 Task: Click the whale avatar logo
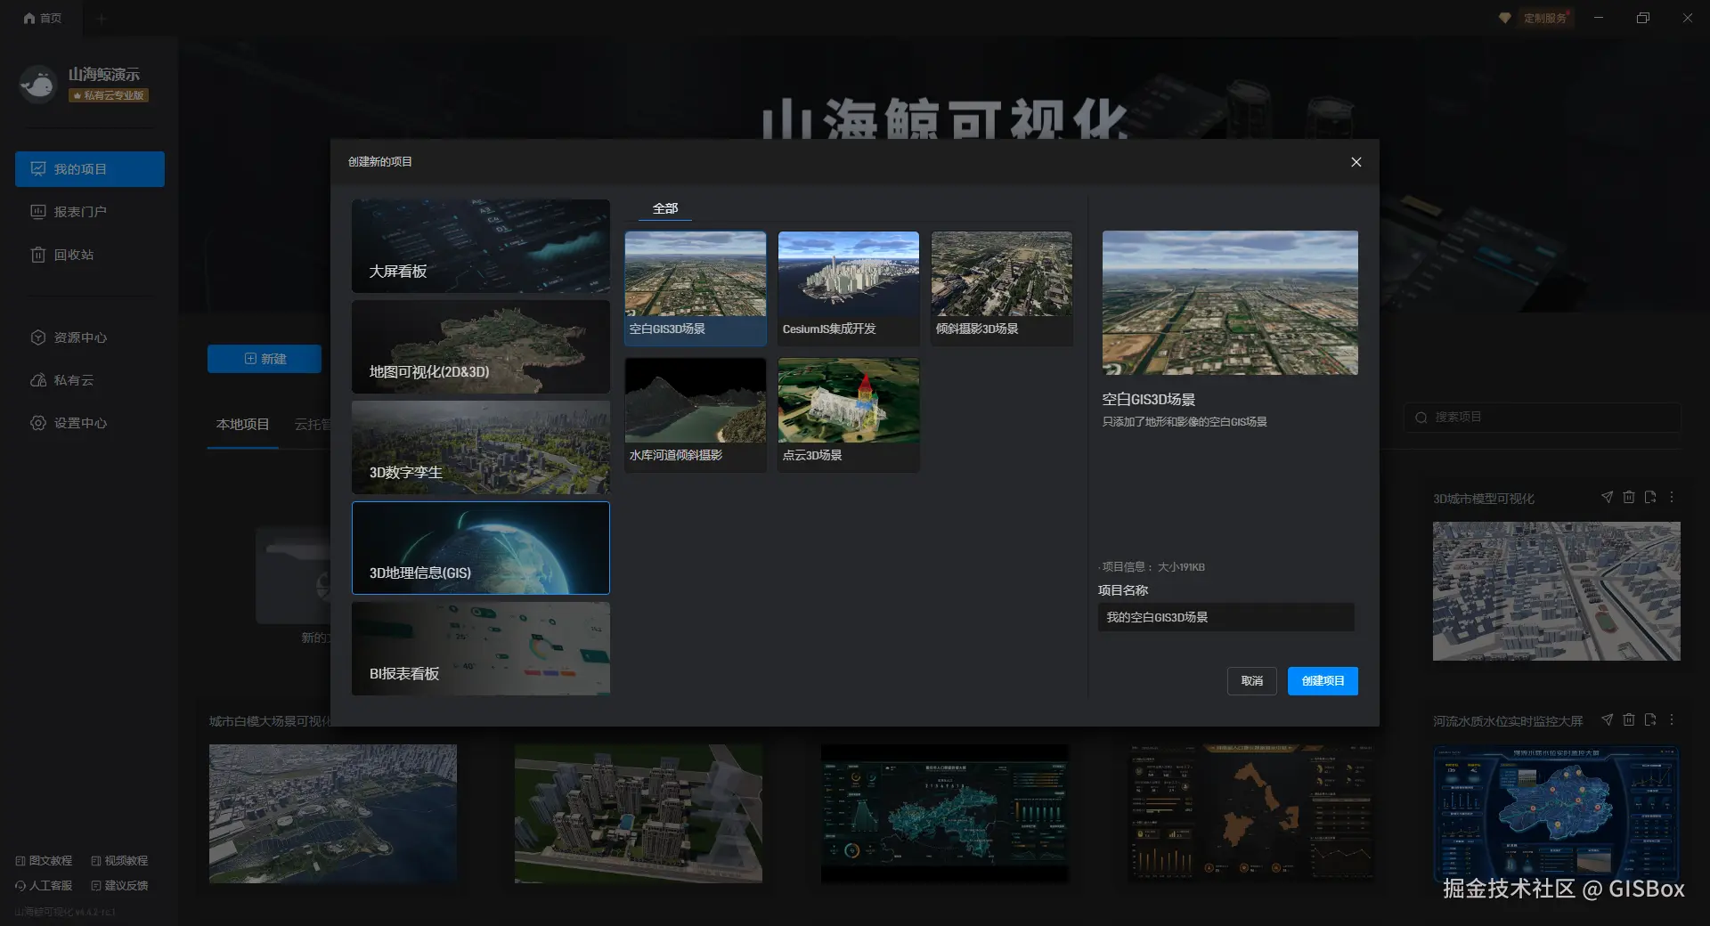pyautogui.click(x=38, y=85)
